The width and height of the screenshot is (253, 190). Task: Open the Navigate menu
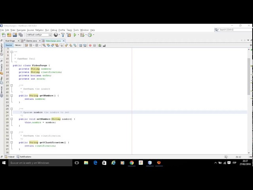pos(21,30)
